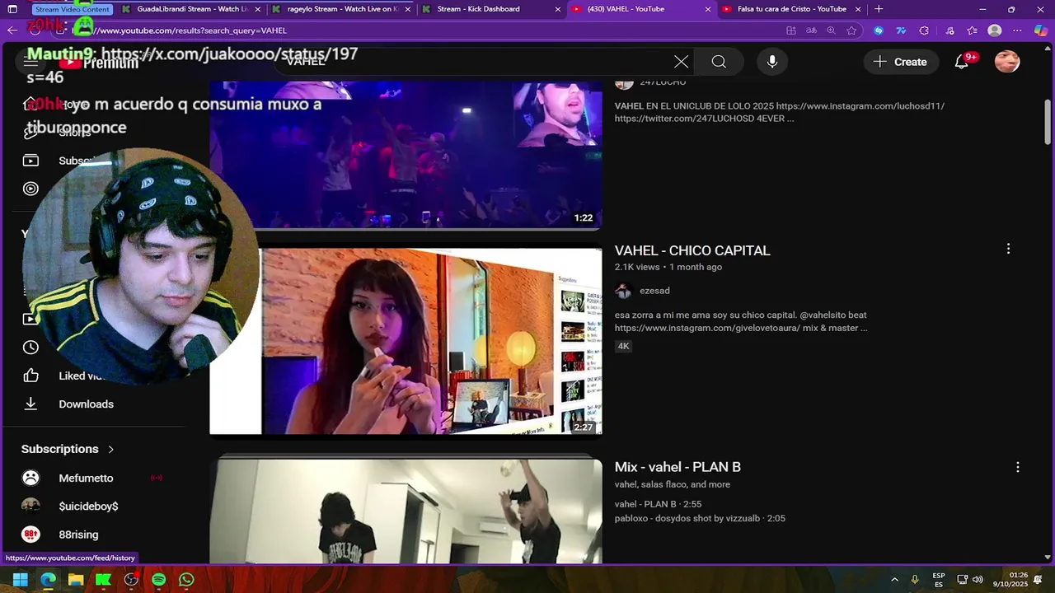Image resolution: width=1055 pixels, height=593 pixels.
Task: Switch to the Falsa tu cara de Cristo tab
Action: coord(790,9)
